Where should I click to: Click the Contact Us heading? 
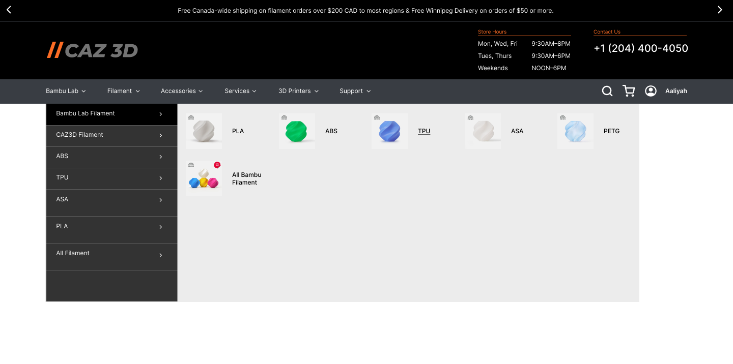[x=607, y=32]
